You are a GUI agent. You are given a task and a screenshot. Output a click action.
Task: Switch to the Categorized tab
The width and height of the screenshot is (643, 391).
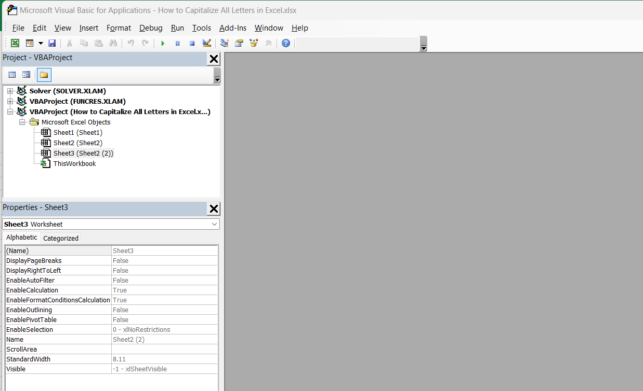[x=61, y=239]
